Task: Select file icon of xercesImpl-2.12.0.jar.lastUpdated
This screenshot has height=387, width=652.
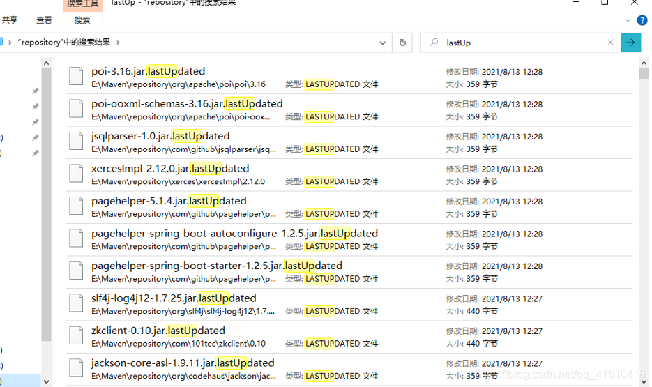Action: [x=76, y=174]
